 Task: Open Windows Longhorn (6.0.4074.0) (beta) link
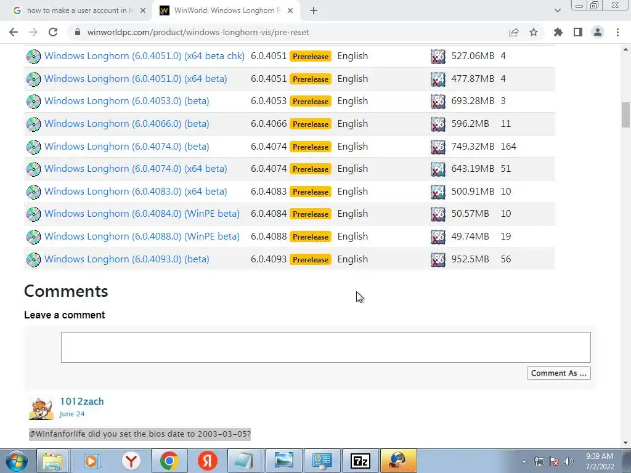point(127,147)
